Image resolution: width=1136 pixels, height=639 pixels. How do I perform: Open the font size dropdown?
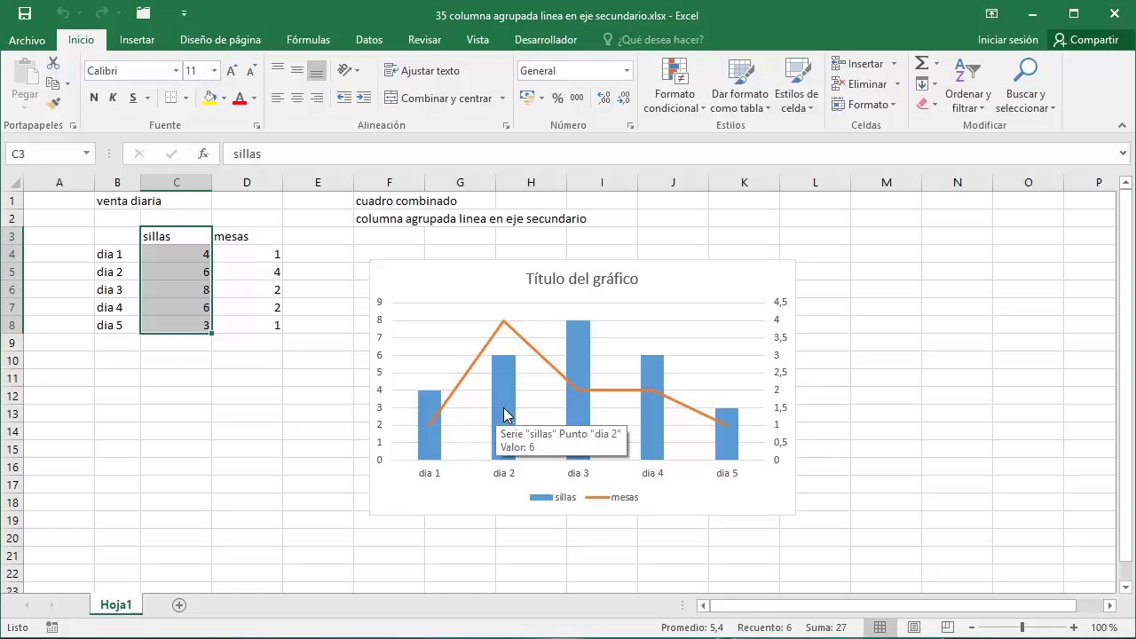[214, 71]
